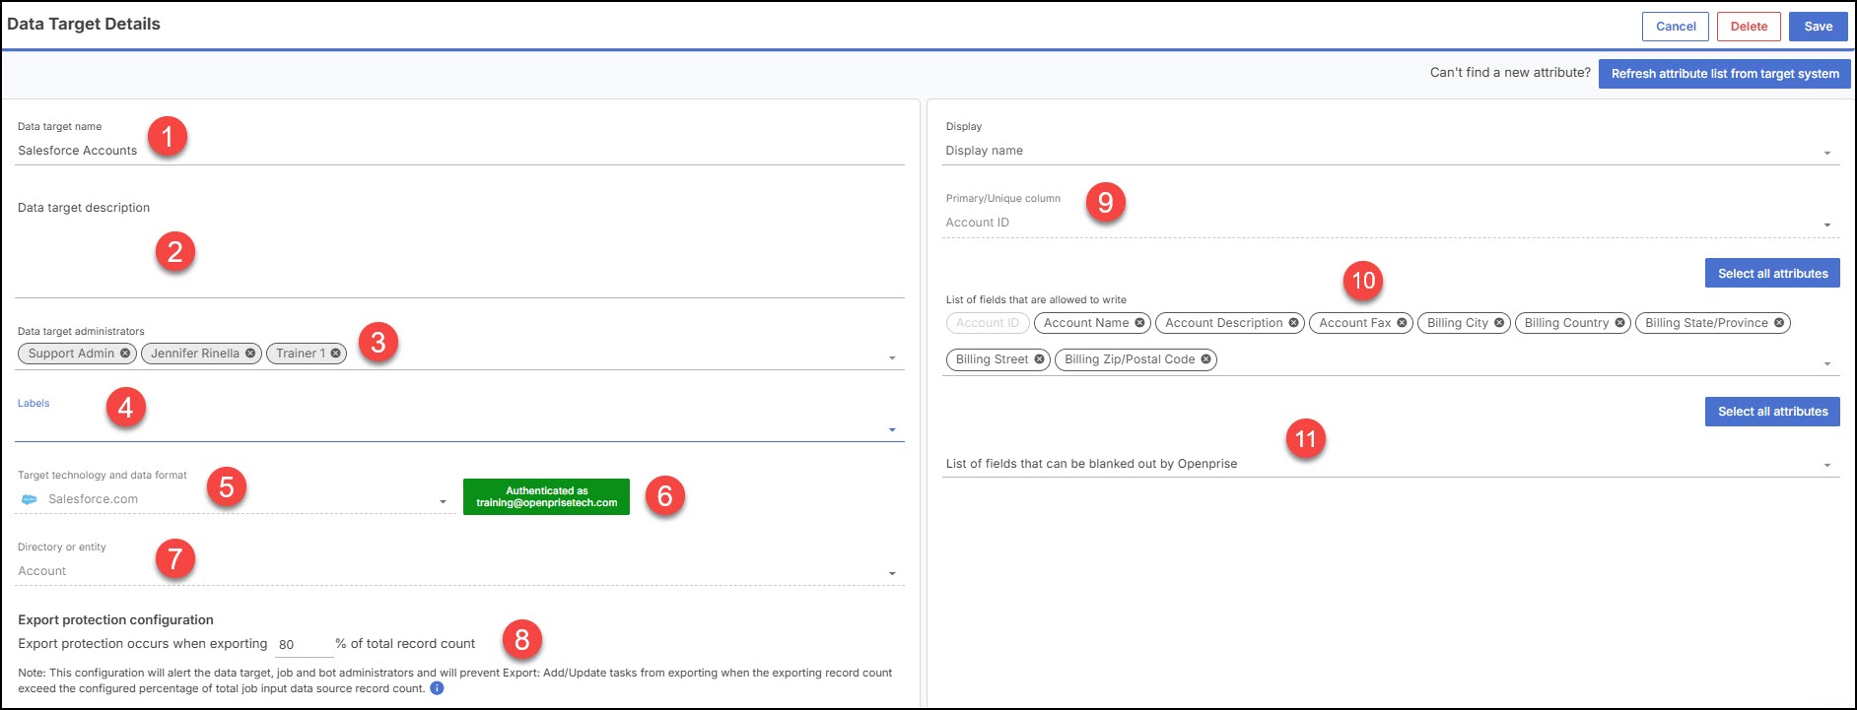The image size is (1857, 710).
Task: Edit the export protection percentage value
Action: [x=304, y=644]
